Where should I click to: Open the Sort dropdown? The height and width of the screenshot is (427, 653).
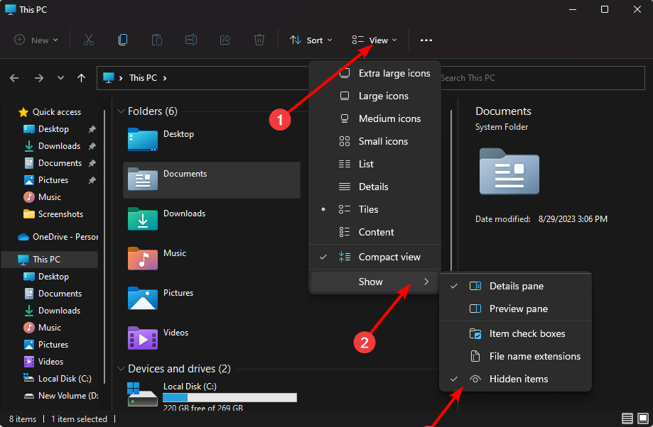click(x=311, y=40)
